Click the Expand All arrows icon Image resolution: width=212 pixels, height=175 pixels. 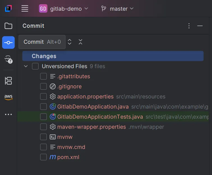[x=70, y=42]
